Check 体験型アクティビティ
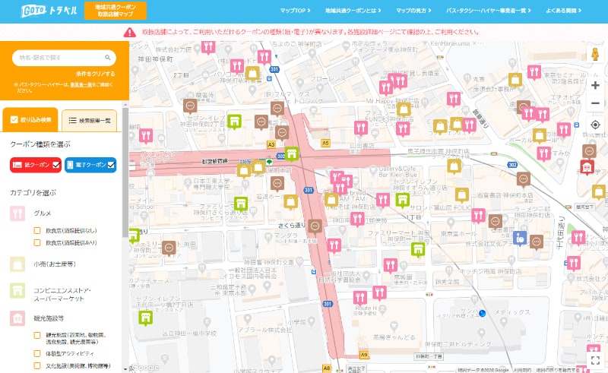This screenshot has height=373, width=608. (x=37, y=353)
